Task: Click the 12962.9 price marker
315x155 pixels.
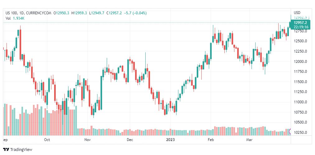Action: pyautogui.click(x=300, y=17)
